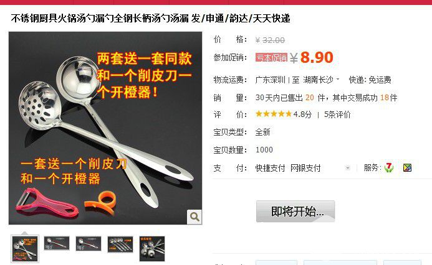The image size is (432, 265).
Task: Select the fourth thumbnail with three ladles
Action: click(120, 244)
